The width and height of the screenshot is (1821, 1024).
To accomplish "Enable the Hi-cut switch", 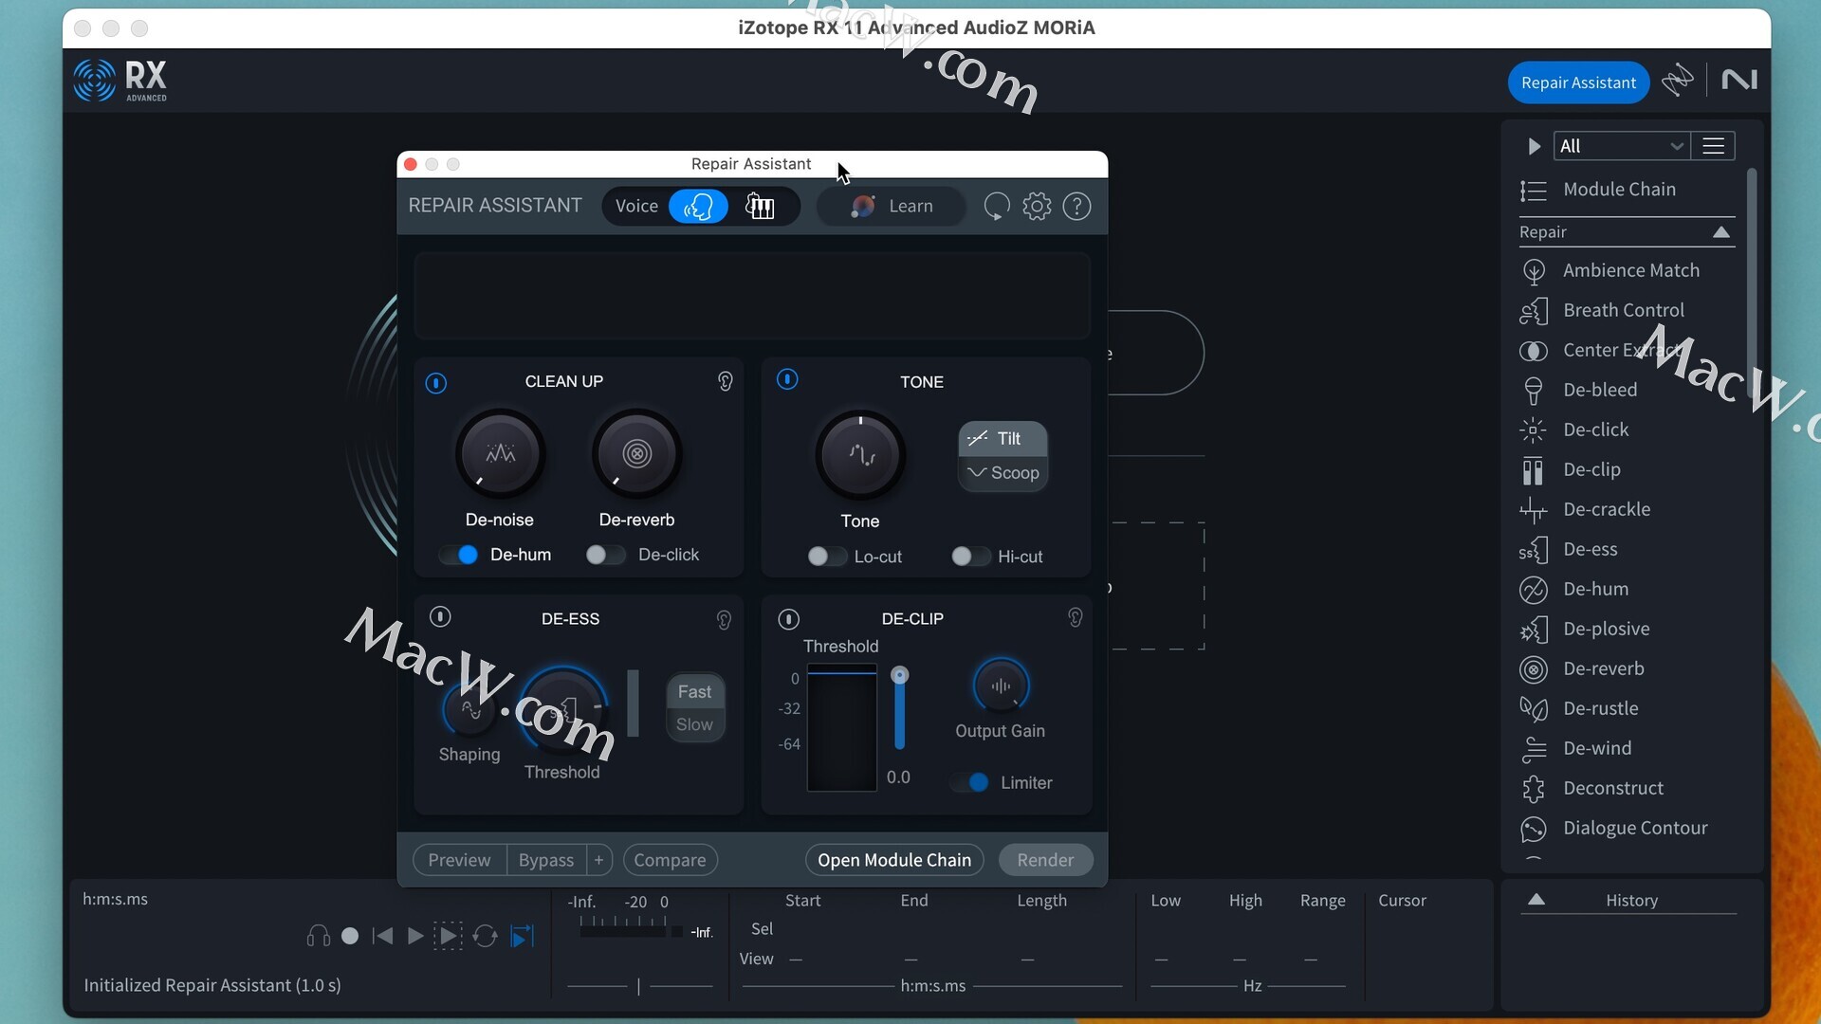I will (x=970, y=557).
